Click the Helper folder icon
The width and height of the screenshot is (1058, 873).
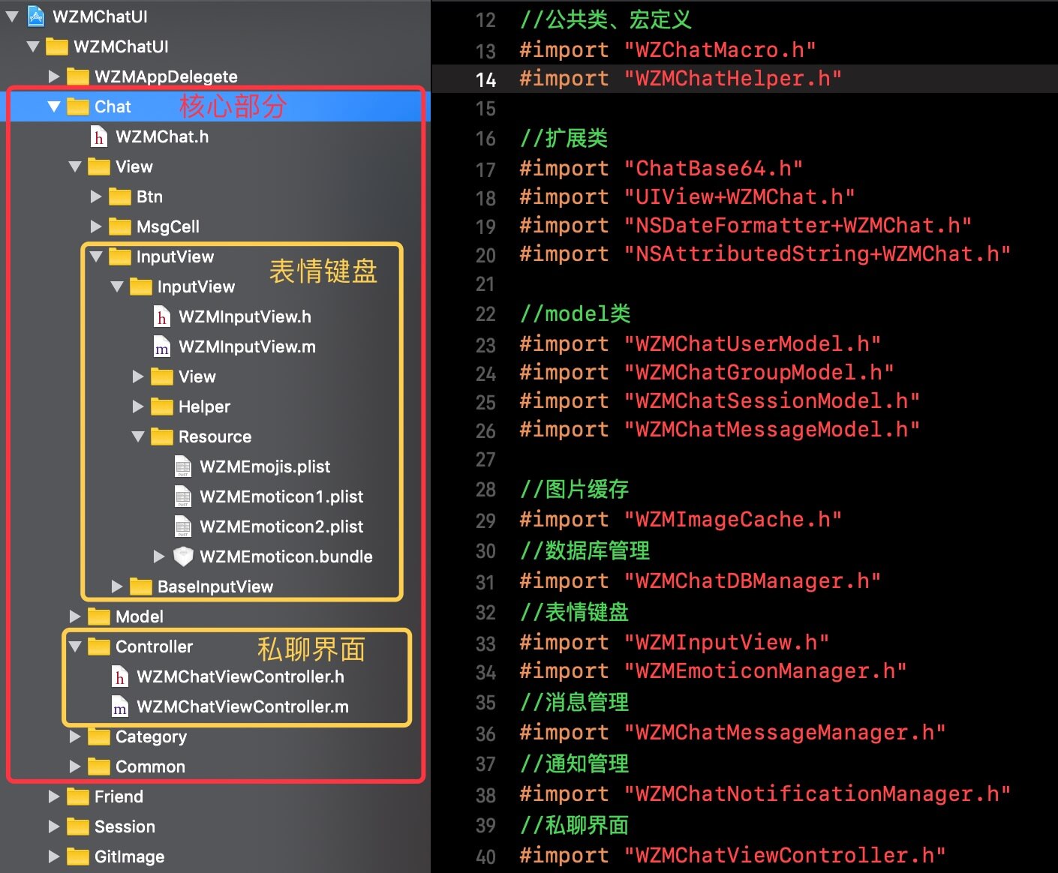point(162,406)
